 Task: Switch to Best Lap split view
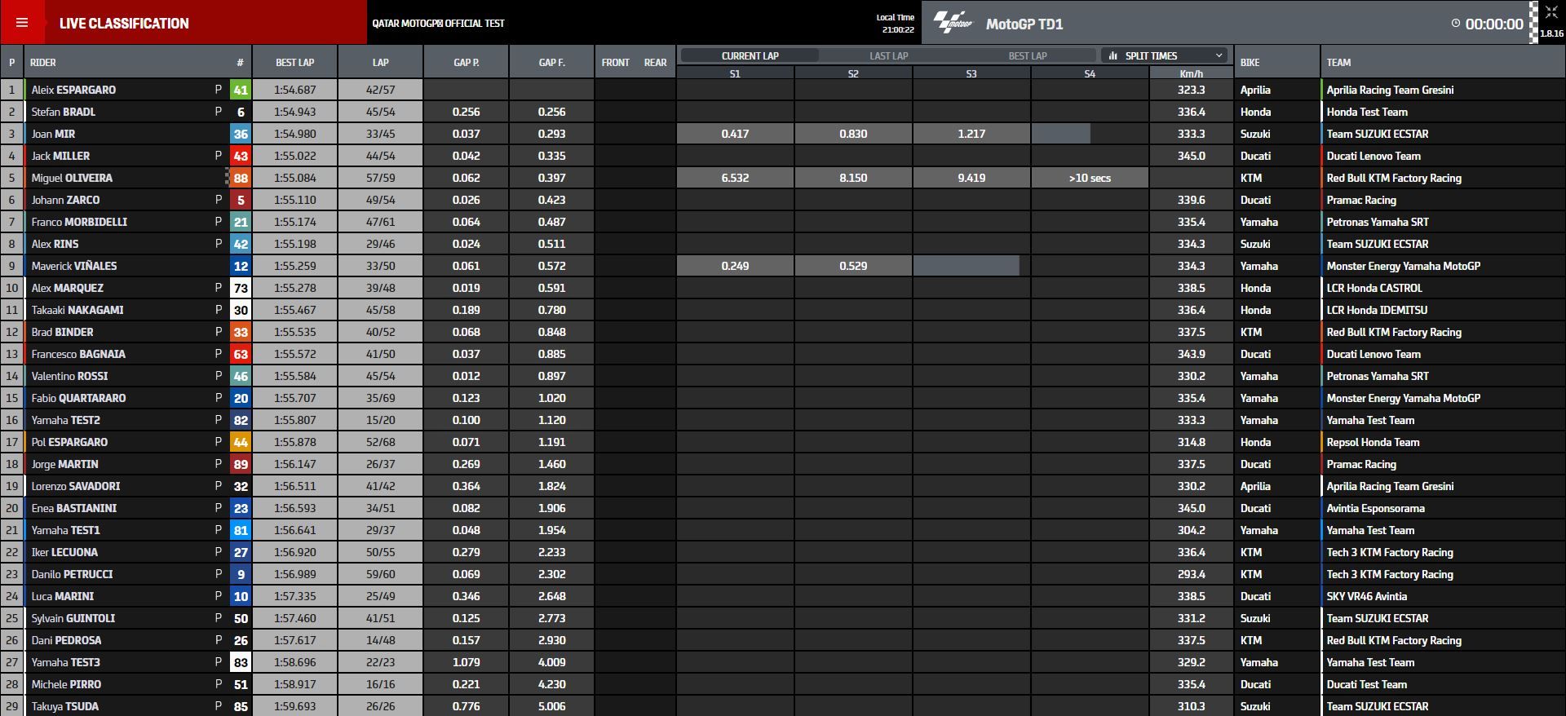[1027, 55]
